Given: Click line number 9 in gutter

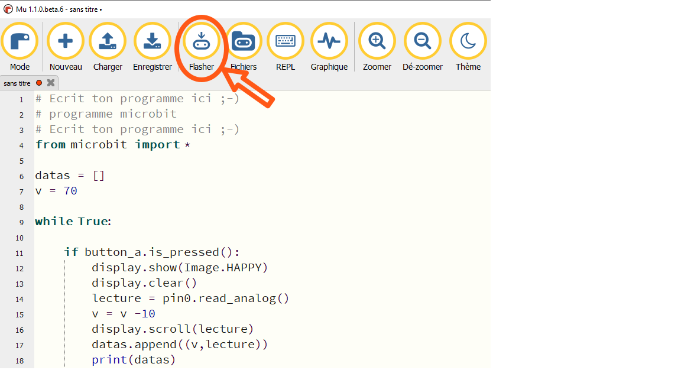Looking at the screenshot, I should [x=21, y=222].
